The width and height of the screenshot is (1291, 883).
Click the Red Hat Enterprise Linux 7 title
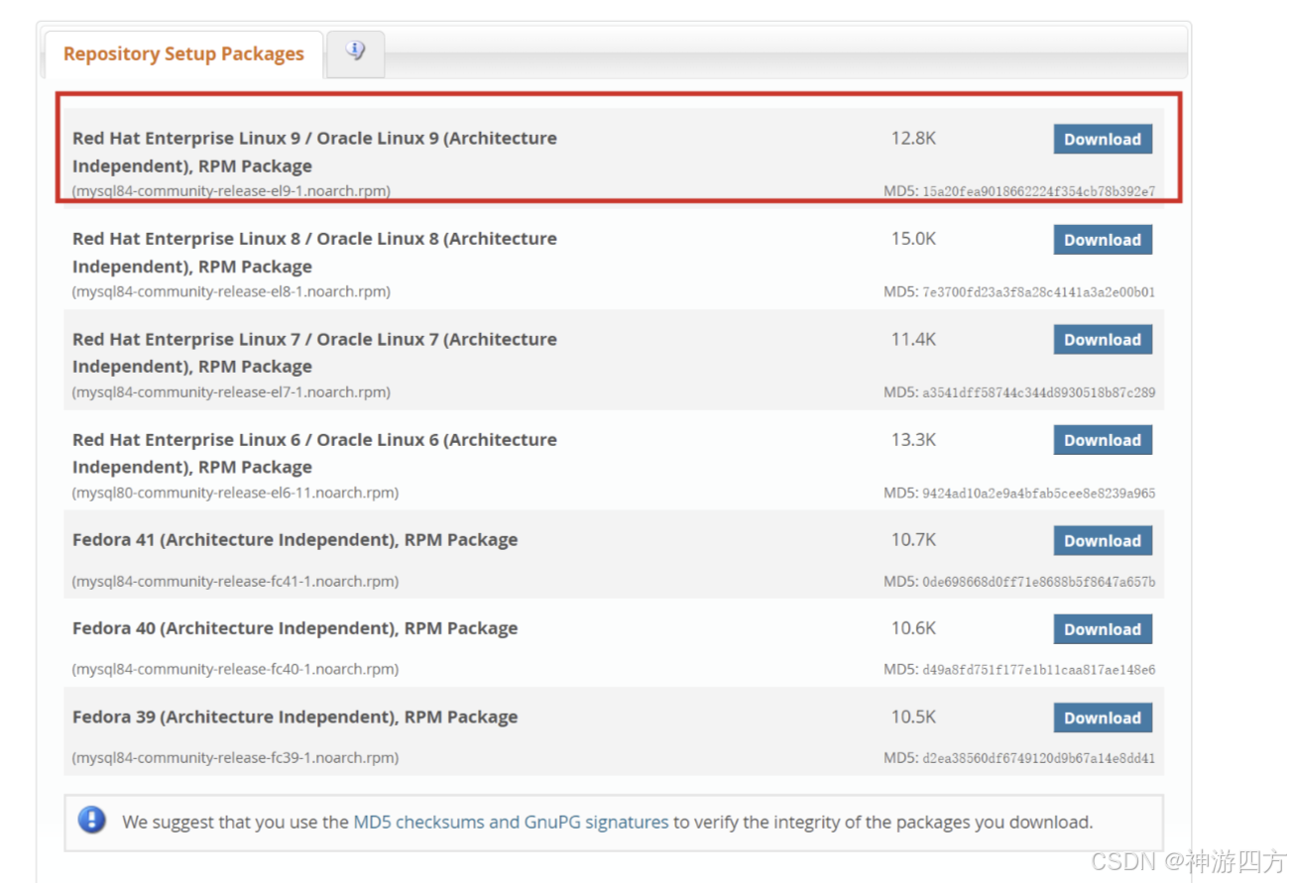[x=314, y=353]
